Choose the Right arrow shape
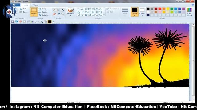The height and width of the screenshot is (110, 197). coord(93,12)
